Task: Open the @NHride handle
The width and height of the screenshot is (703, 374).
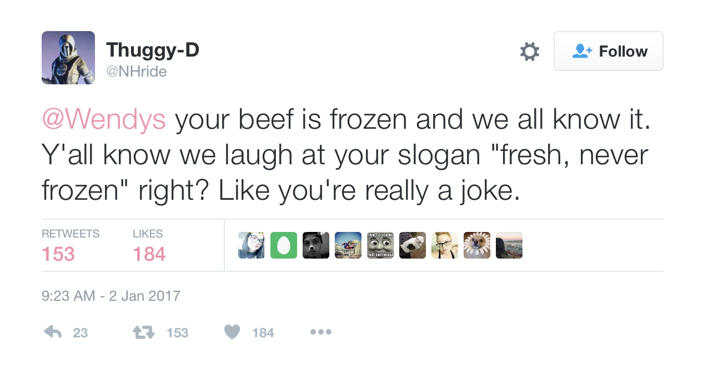Action: click(137, 72)
